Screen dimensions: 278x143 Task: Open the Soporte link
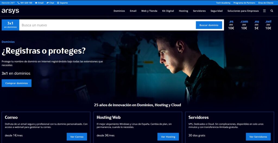click(x=64, y=3)
